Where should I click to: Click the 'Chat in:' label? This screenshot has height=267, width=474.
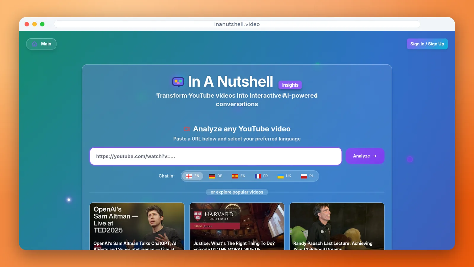[166, 176]
